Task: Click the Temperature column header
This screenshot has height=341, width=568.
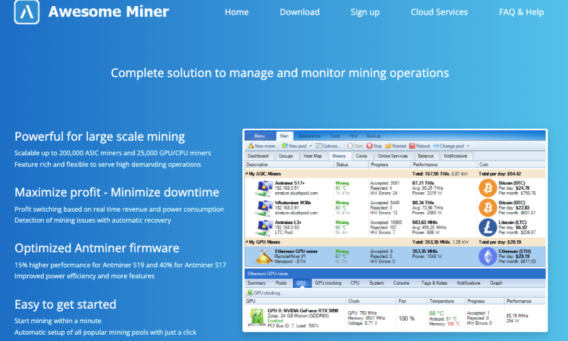Action: [x=445, y=301]
